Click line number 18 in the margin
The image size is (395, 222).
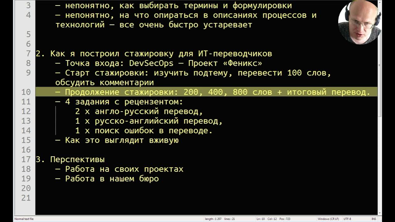click(26, 169)
